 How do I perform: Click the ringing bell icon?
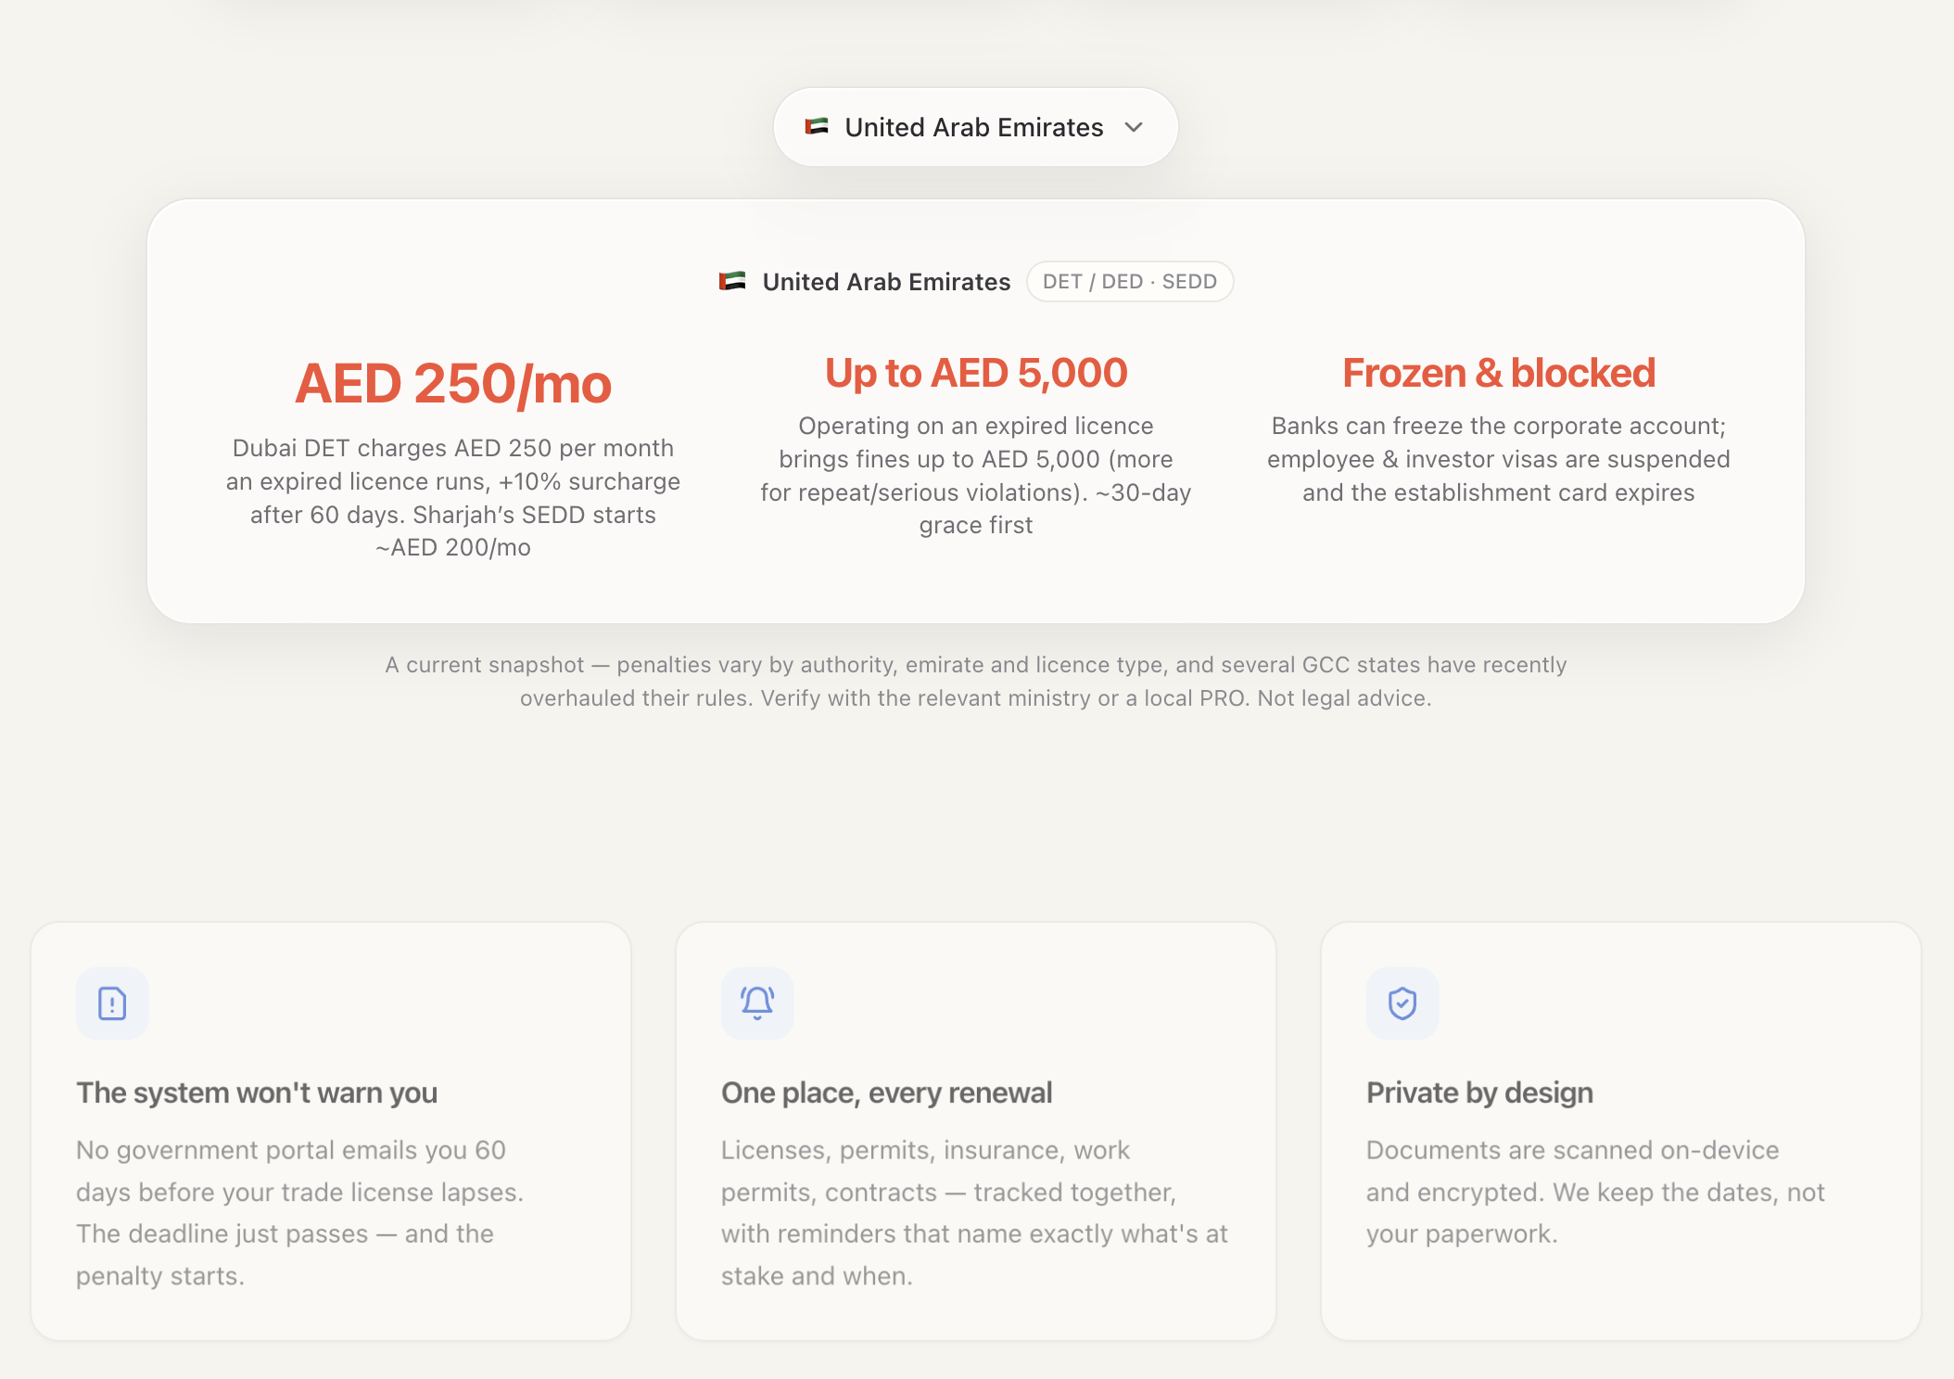point(757,1003)
